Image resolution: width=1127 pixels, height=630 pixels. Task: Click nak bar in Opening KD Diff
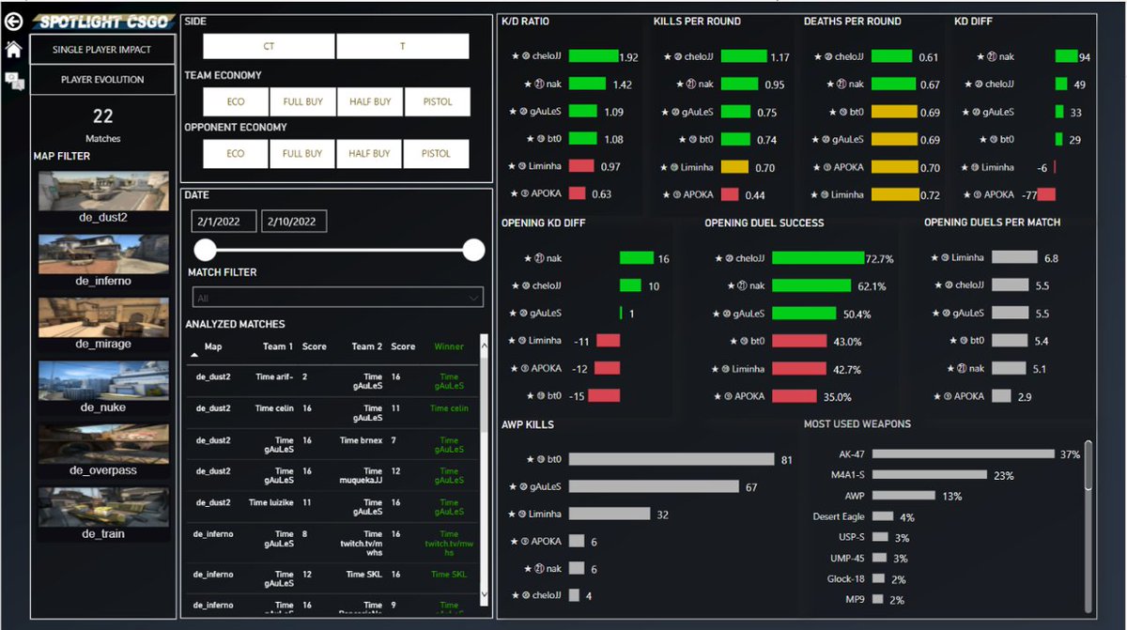coord(636,257)
